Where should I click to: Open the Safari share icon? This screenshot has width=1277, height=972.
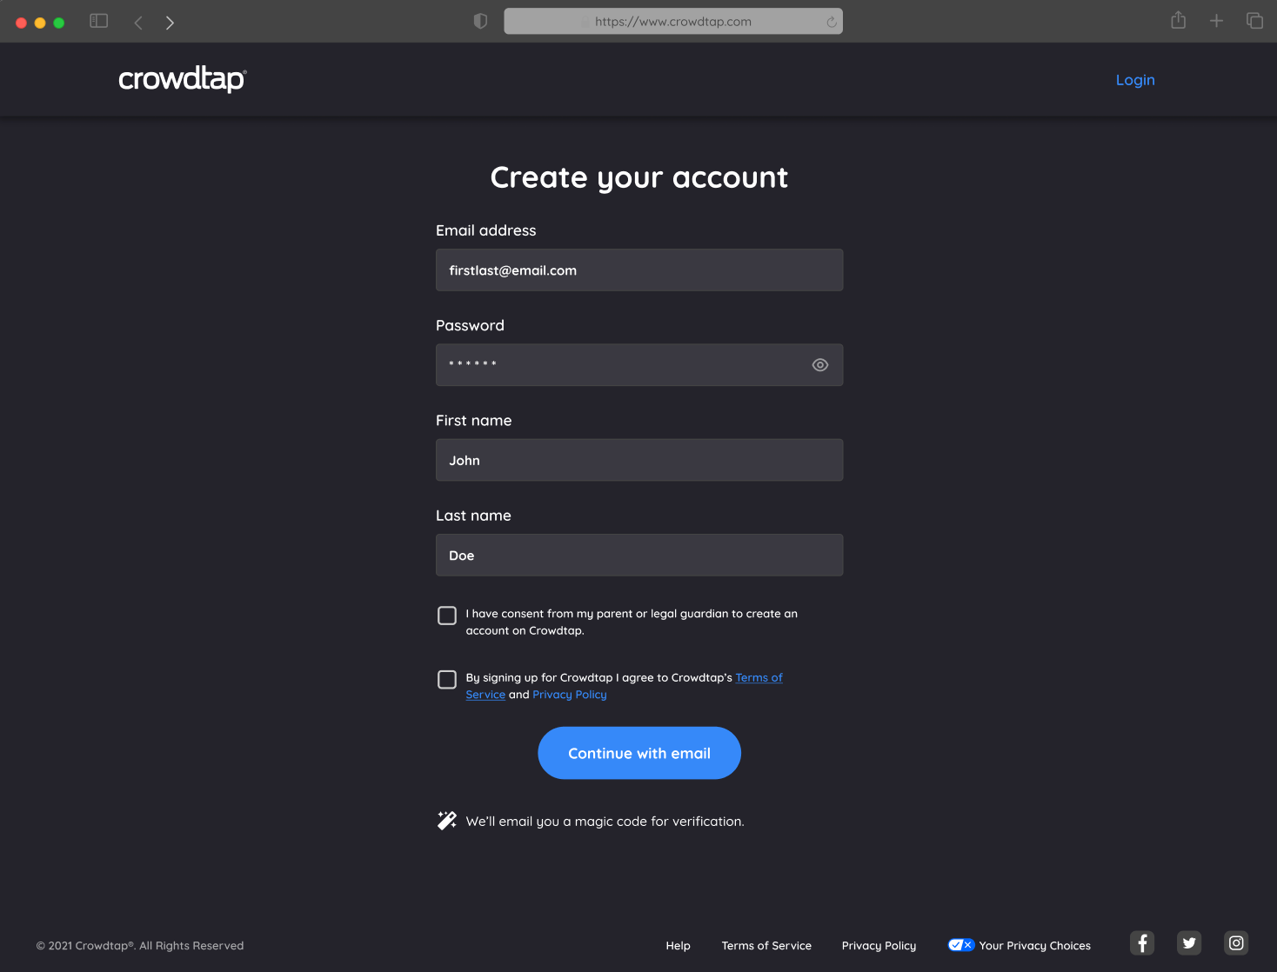[1179, 20]
